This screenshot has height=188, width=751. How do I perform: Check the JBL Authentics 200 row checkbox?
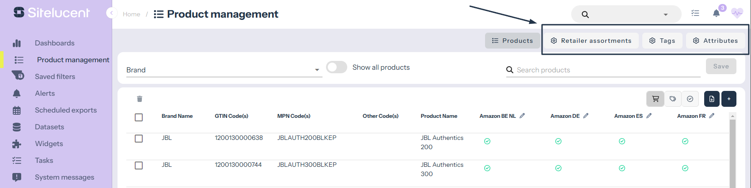tap(139, 139)
